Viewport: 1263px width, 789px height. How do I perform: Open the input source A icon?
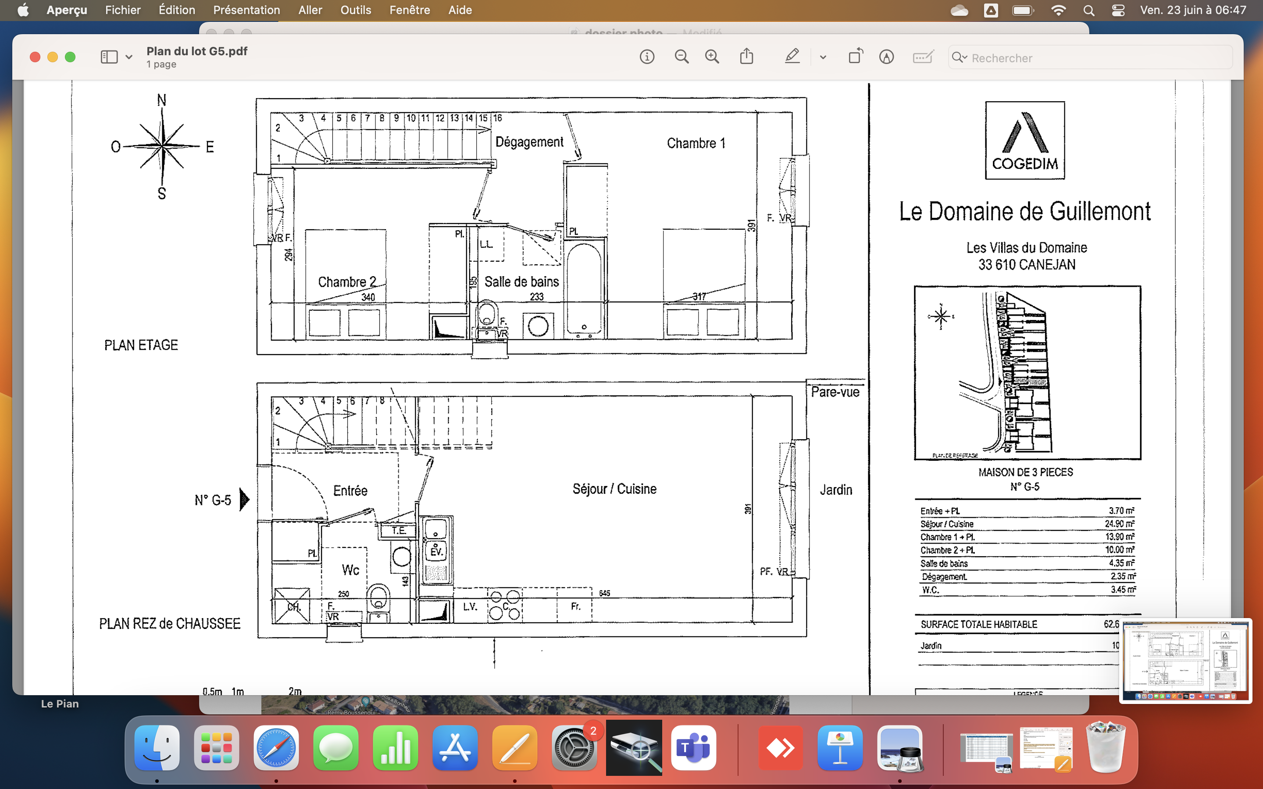pos(991,10)
